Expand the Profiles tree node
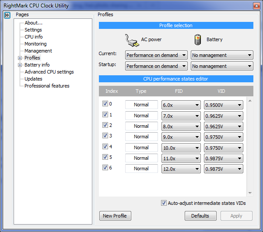Image resolution: width=263 pixels, height=232 pixels. tap(20, 58)
